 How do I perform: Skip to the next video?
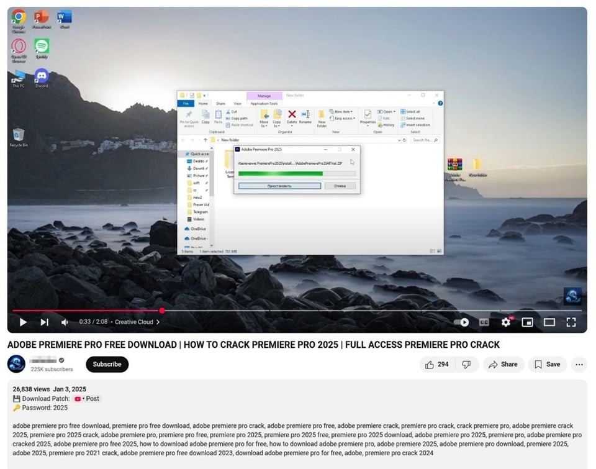click(44, 322)
